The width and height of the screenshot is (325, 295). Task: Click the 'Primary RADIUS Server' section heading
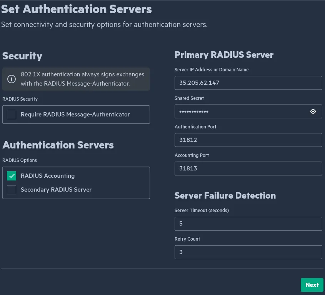click(x=224, y=55)
